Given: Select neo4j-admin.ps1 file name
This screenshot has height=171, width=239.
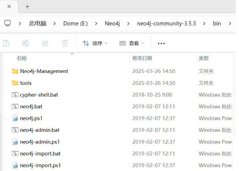Looking at the screenshot, I should pos(40,142).
